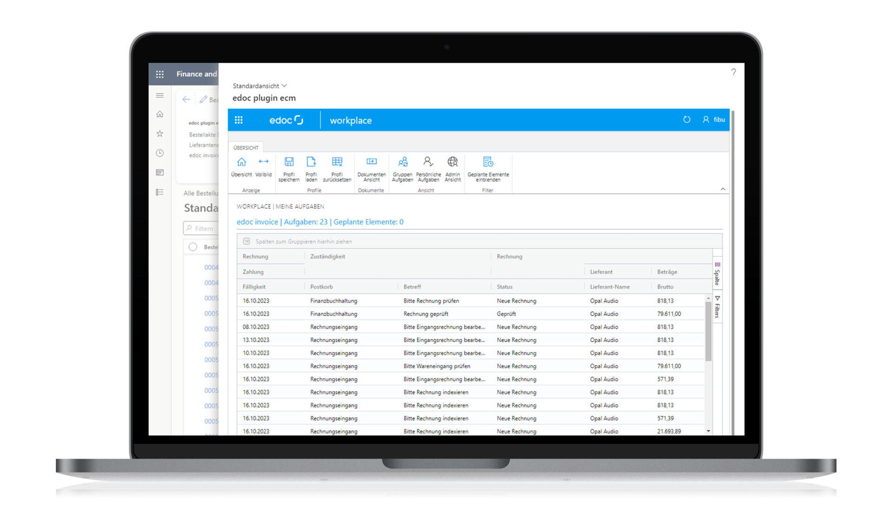Click the Zuständigkeit group header
This screenshot has width=892, height=513.
(328, 256)
